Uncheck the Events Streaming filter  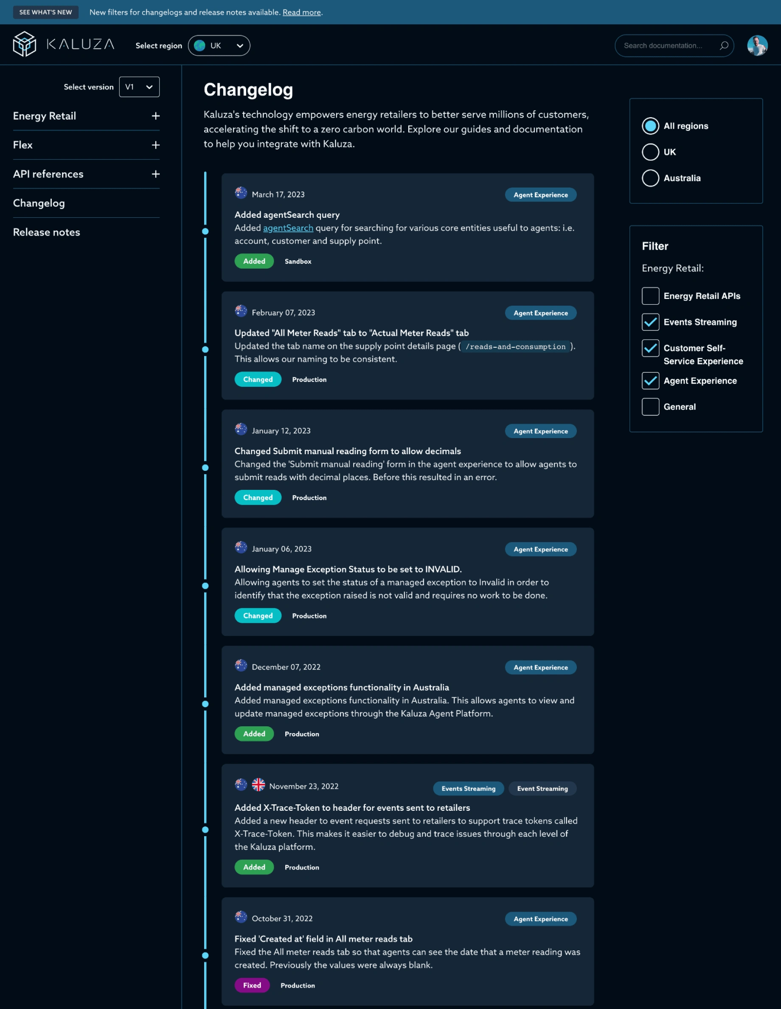650,322
